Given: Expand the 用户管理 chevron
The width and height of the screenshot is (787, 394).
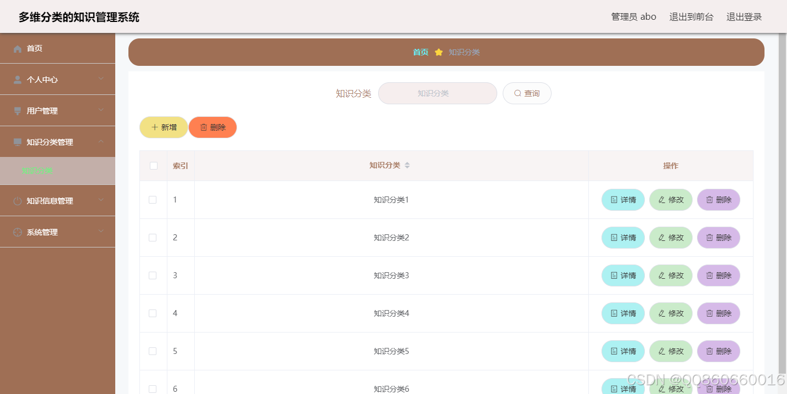Looking at the screenshot, I should point(101,110).
